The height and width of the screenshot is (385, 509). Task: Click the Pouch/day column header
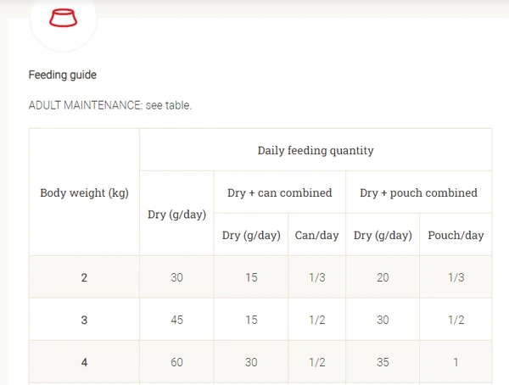[456, 235]
